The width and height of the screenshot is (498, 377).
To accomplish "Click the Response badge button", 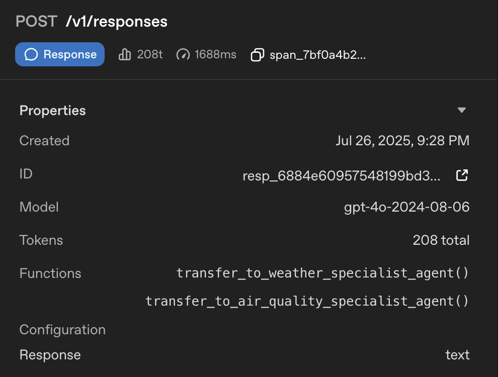I will click(x=60, y=54).
